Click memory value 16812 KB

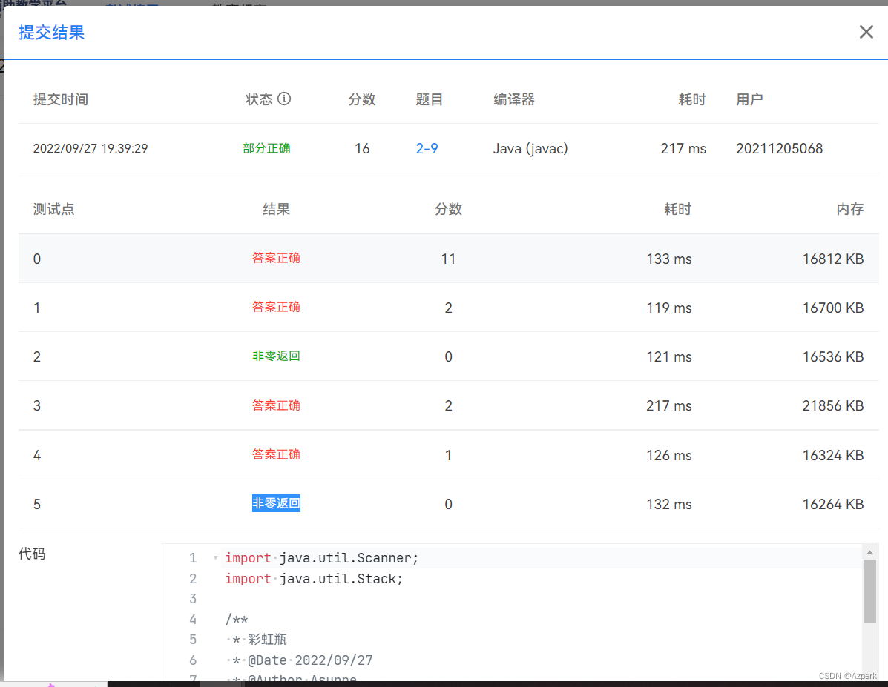[832, 259]
